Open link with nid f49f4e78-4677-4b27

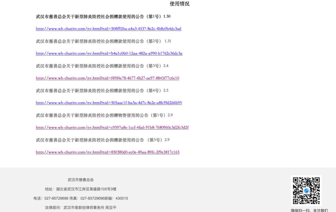pos(107,78)
